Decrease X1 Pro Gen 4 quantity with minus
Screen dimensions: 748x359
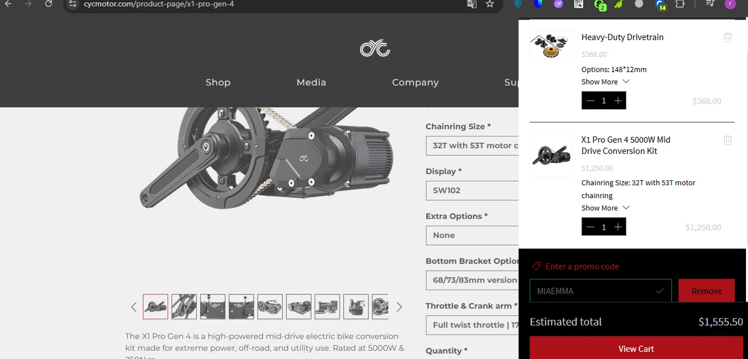[x=590, y=227]
